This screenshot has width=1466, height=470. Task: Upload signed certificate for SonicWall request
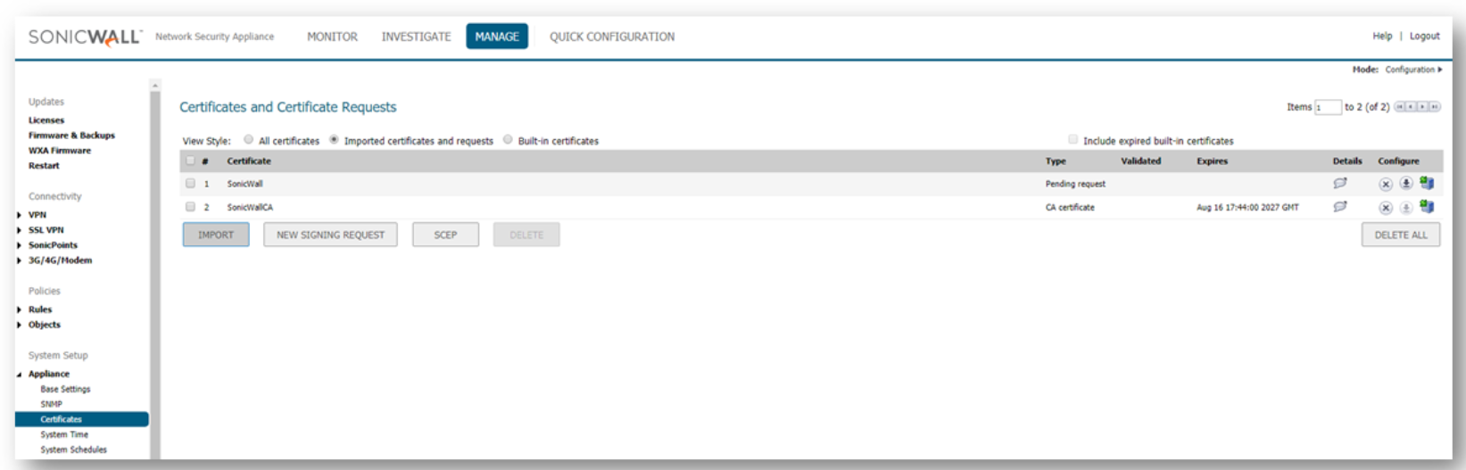(1405, 184)
